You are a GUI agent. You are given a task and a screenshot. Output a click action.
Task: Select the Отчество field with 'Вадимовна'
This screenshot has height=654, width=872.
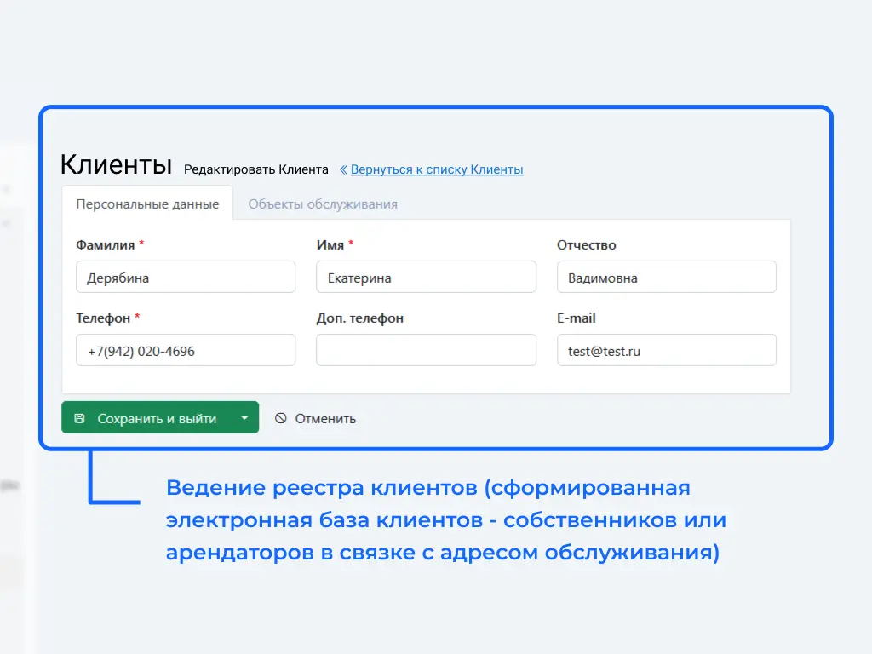666,278
